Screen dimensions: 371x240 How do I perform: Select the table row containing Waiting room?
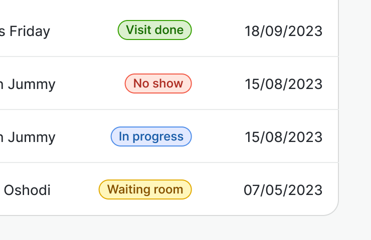(x=75, y=190)
